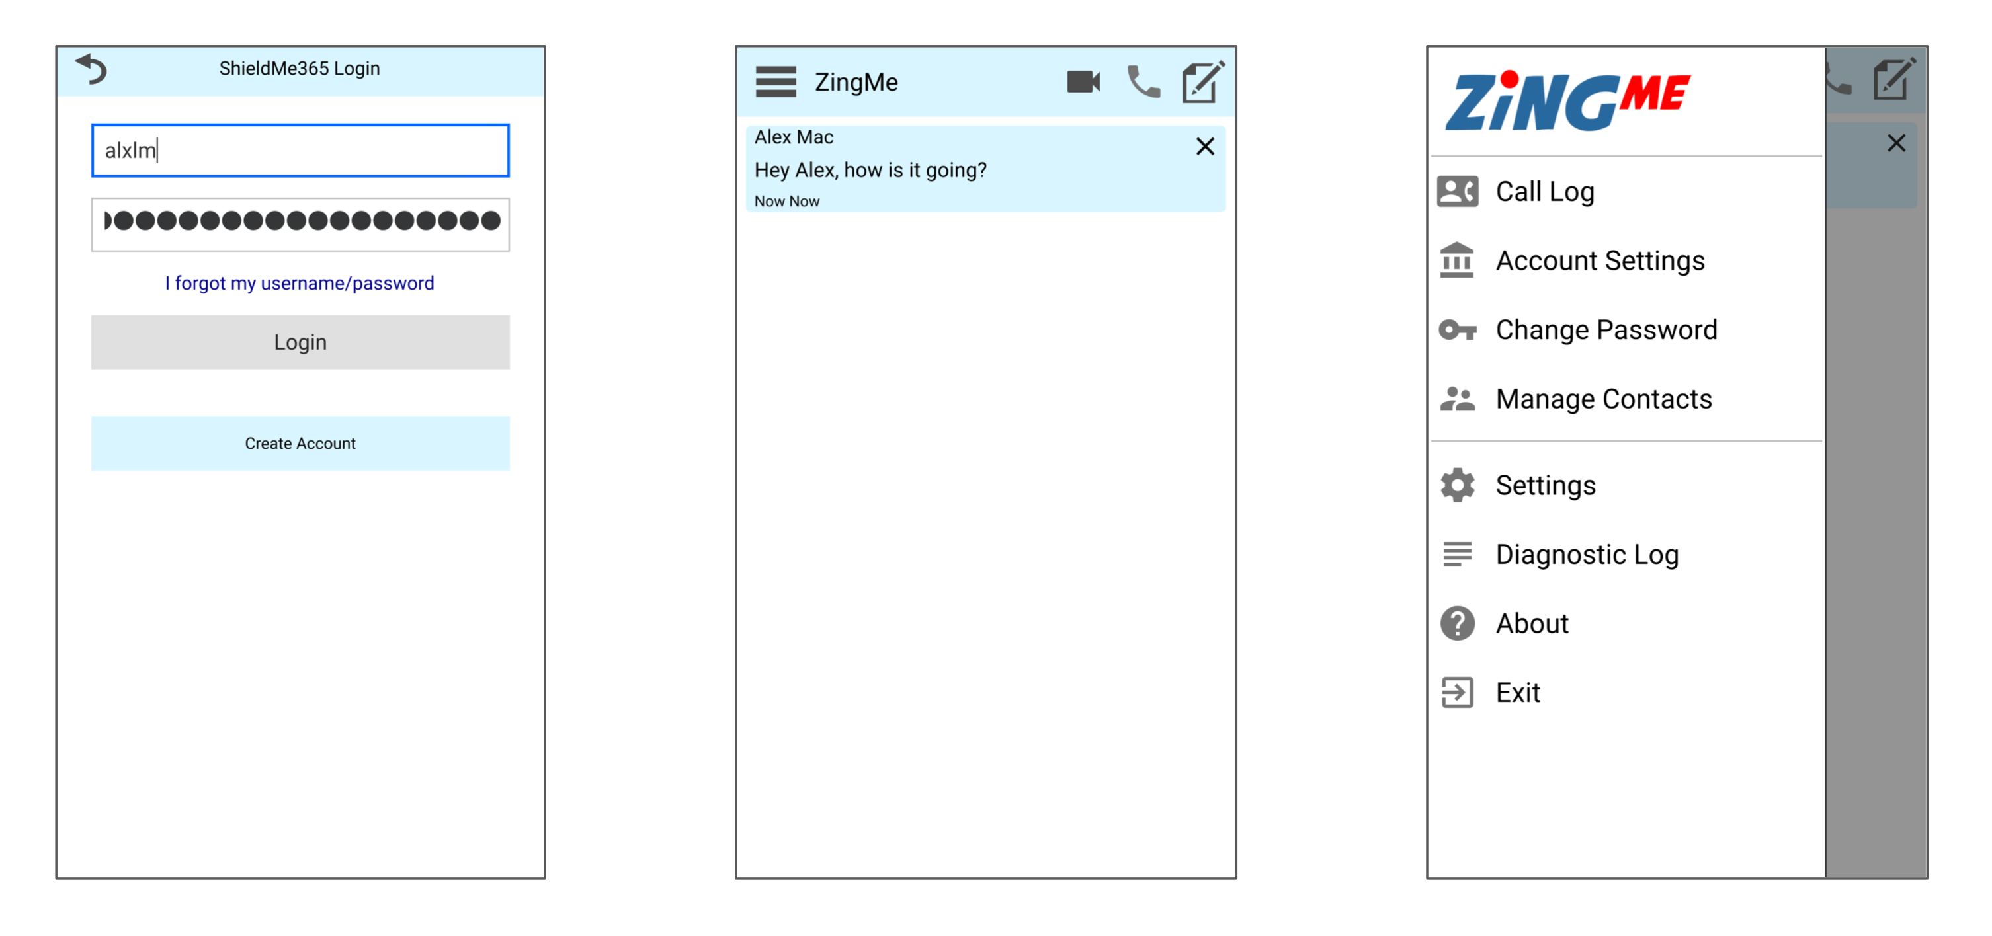The image size is (1992, 936).
Task: Focus the username field containing alxlm
Action: coord(300,151)
